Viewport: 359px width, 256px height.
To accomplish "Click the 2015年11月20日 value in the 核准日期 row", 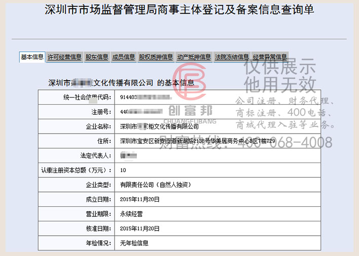I will click(x=139, y=229).
